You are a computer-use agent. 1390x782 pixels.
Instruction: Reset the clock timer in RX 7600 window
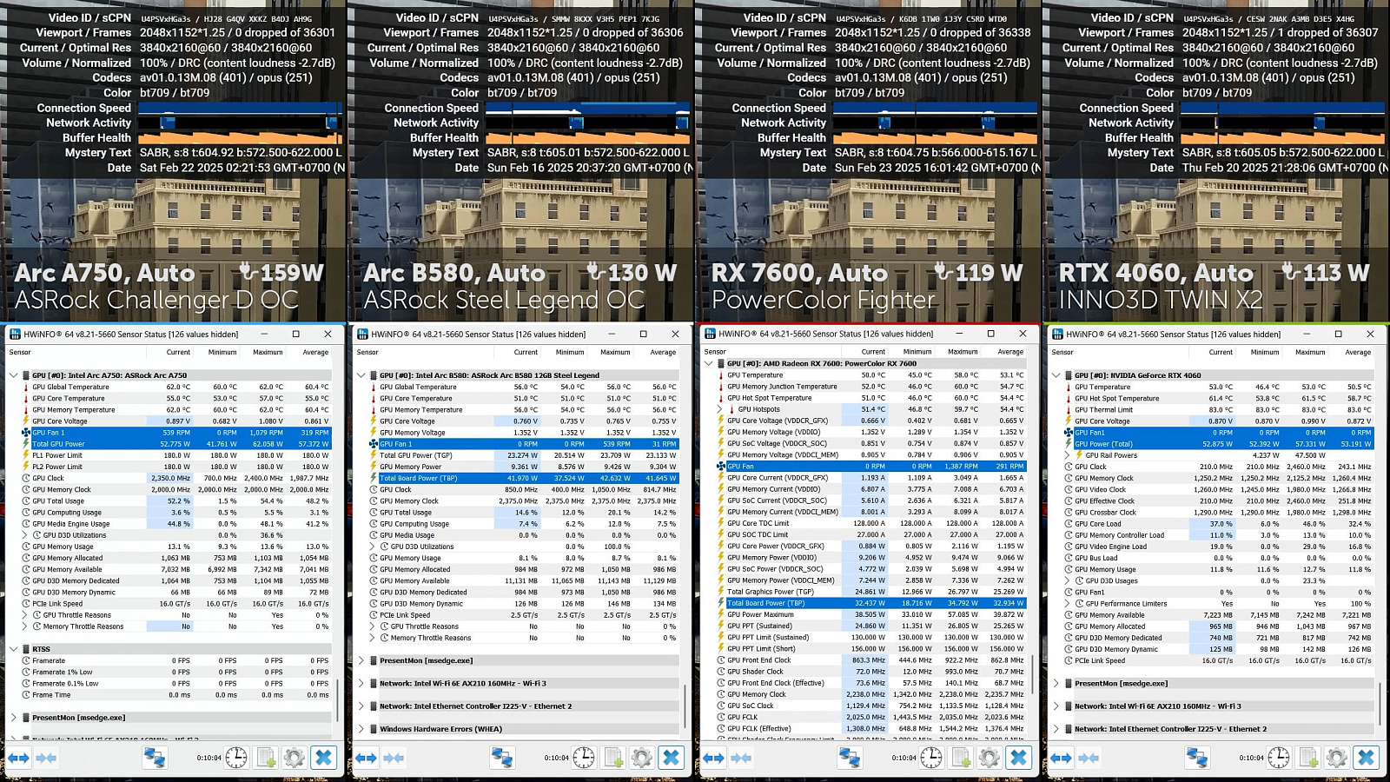931,758
